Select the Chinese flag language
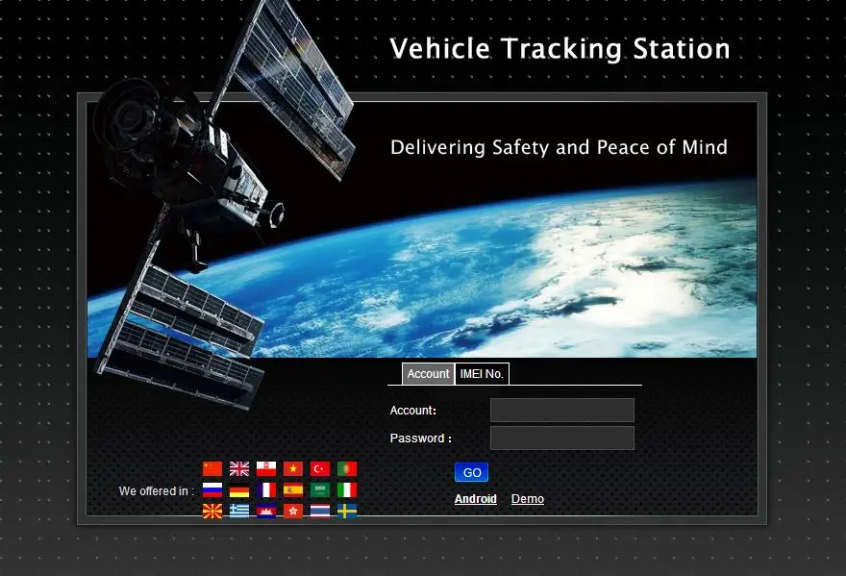 point(212,468)
